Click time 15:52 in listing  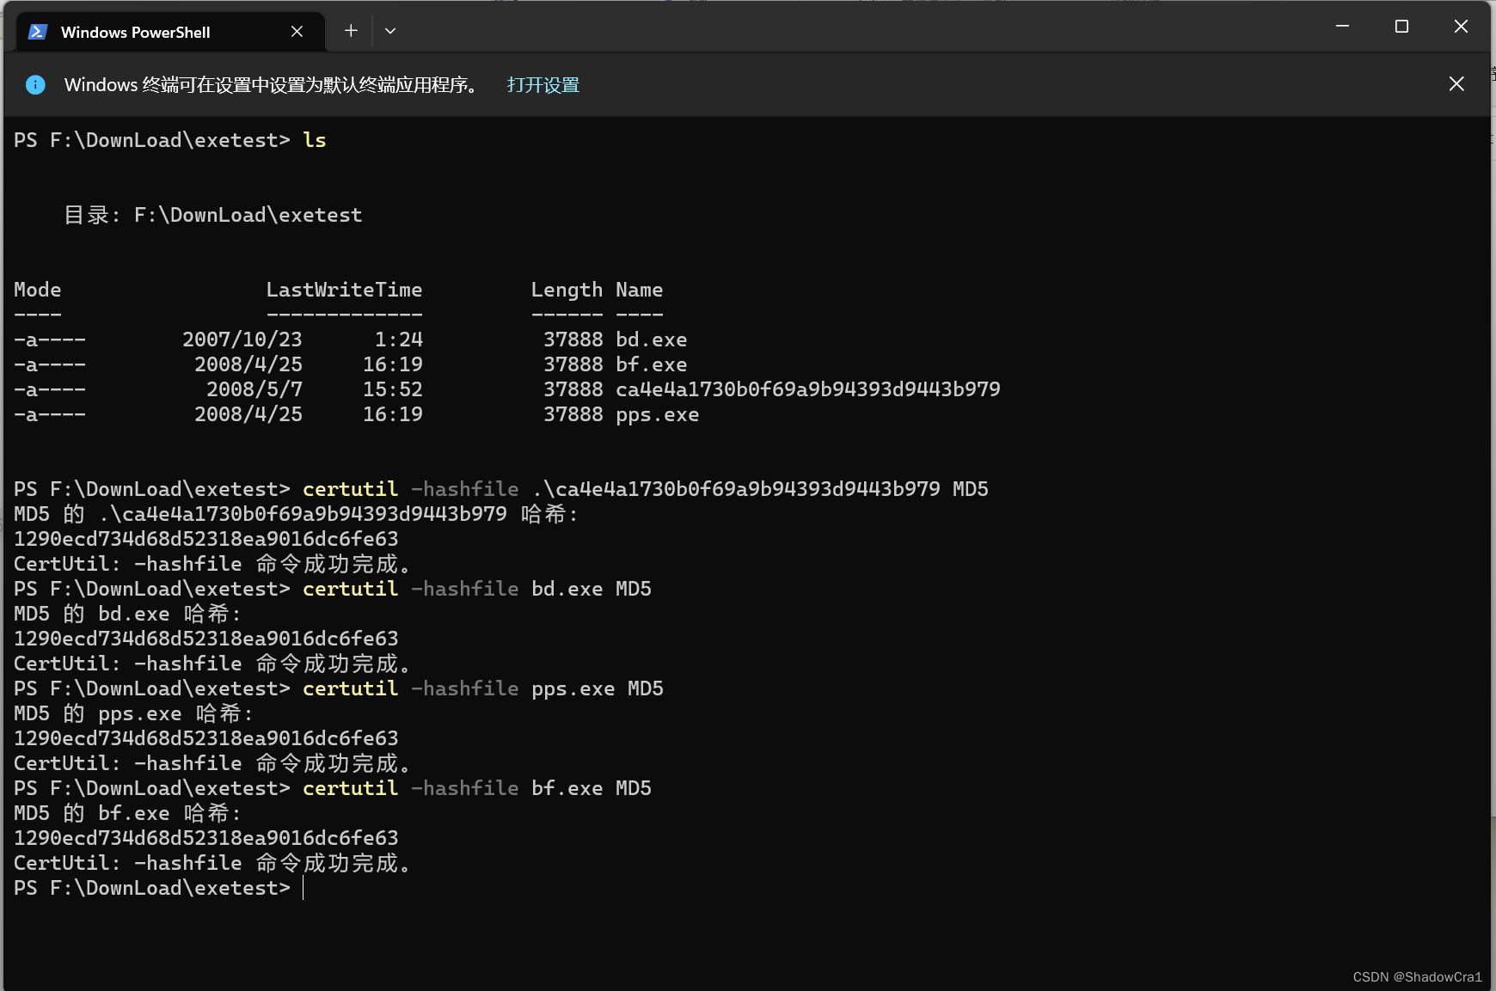click(393, 389)
